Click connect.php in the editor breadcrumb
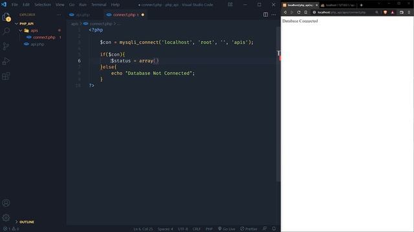The height and width of the screenshot is (232, 414). (x=101, y=24)
